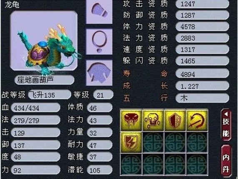Click the dragon turtle pet portrait
Screen dimensions: 238x179
point(44,41)
